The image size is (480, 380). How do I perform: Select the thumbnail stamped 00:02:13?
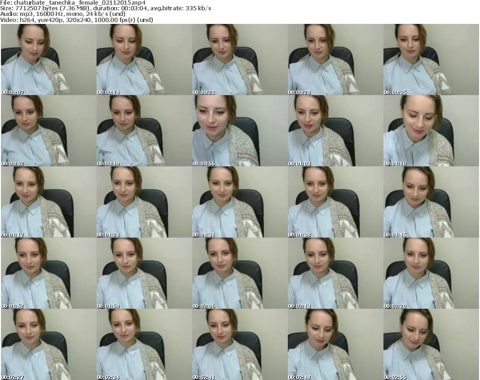(335, 273)
